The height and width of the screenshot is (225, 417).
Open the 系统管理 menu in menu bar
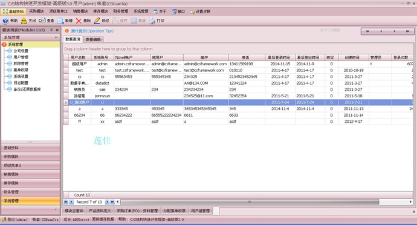tap(141, 11)
